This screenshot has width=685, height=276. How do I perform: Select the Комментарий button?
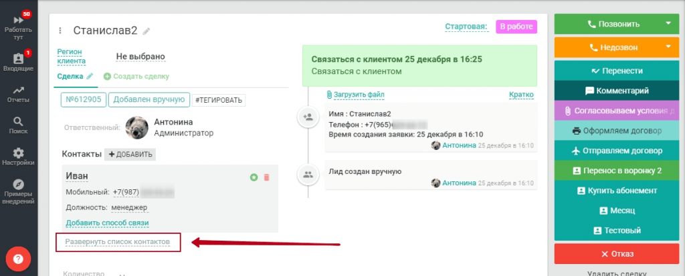(x=618, y=91)
